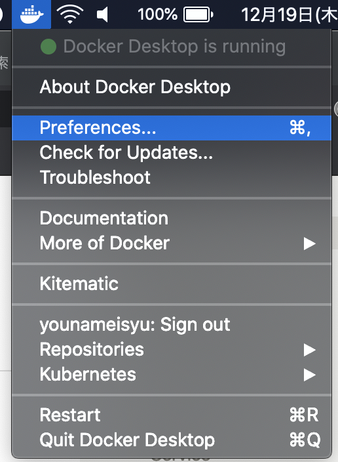This screenshot has height=462, width=338.
Task: Click the date and time display
Action: click(x=289, y=14)
